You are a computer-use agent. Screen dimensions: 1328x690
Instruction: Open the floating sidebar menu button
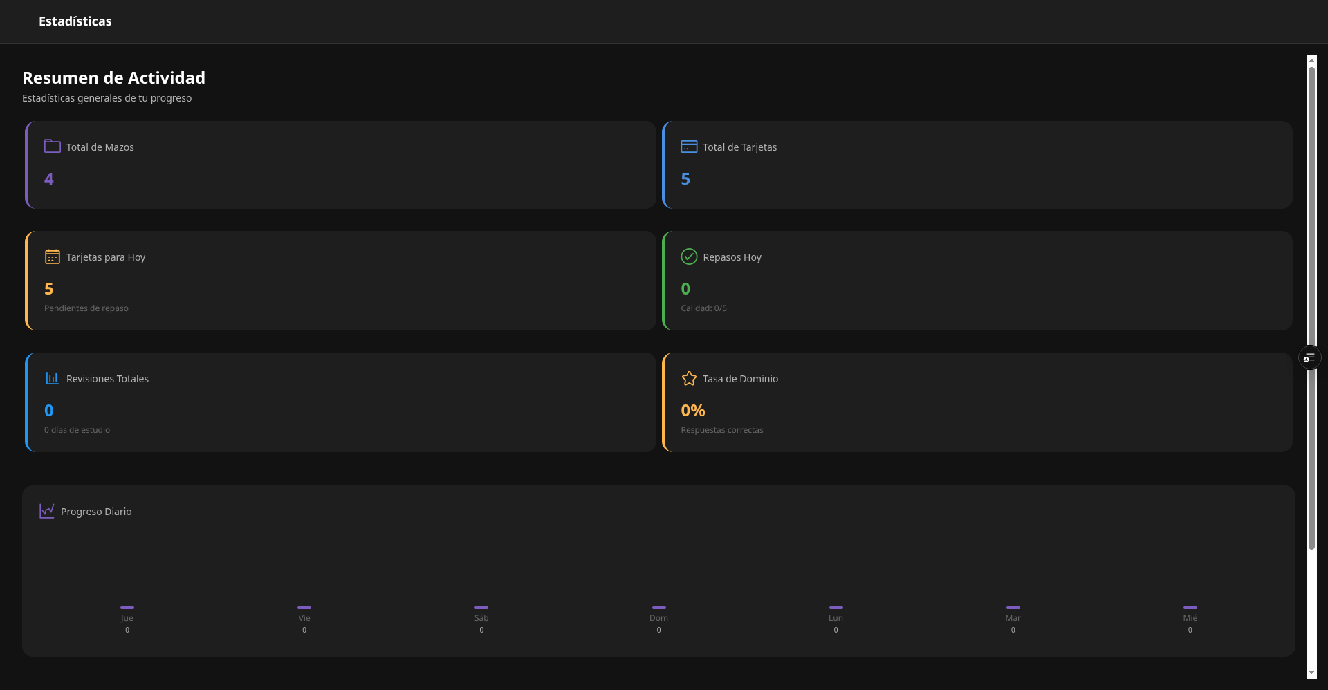[x=1309, y=357]
